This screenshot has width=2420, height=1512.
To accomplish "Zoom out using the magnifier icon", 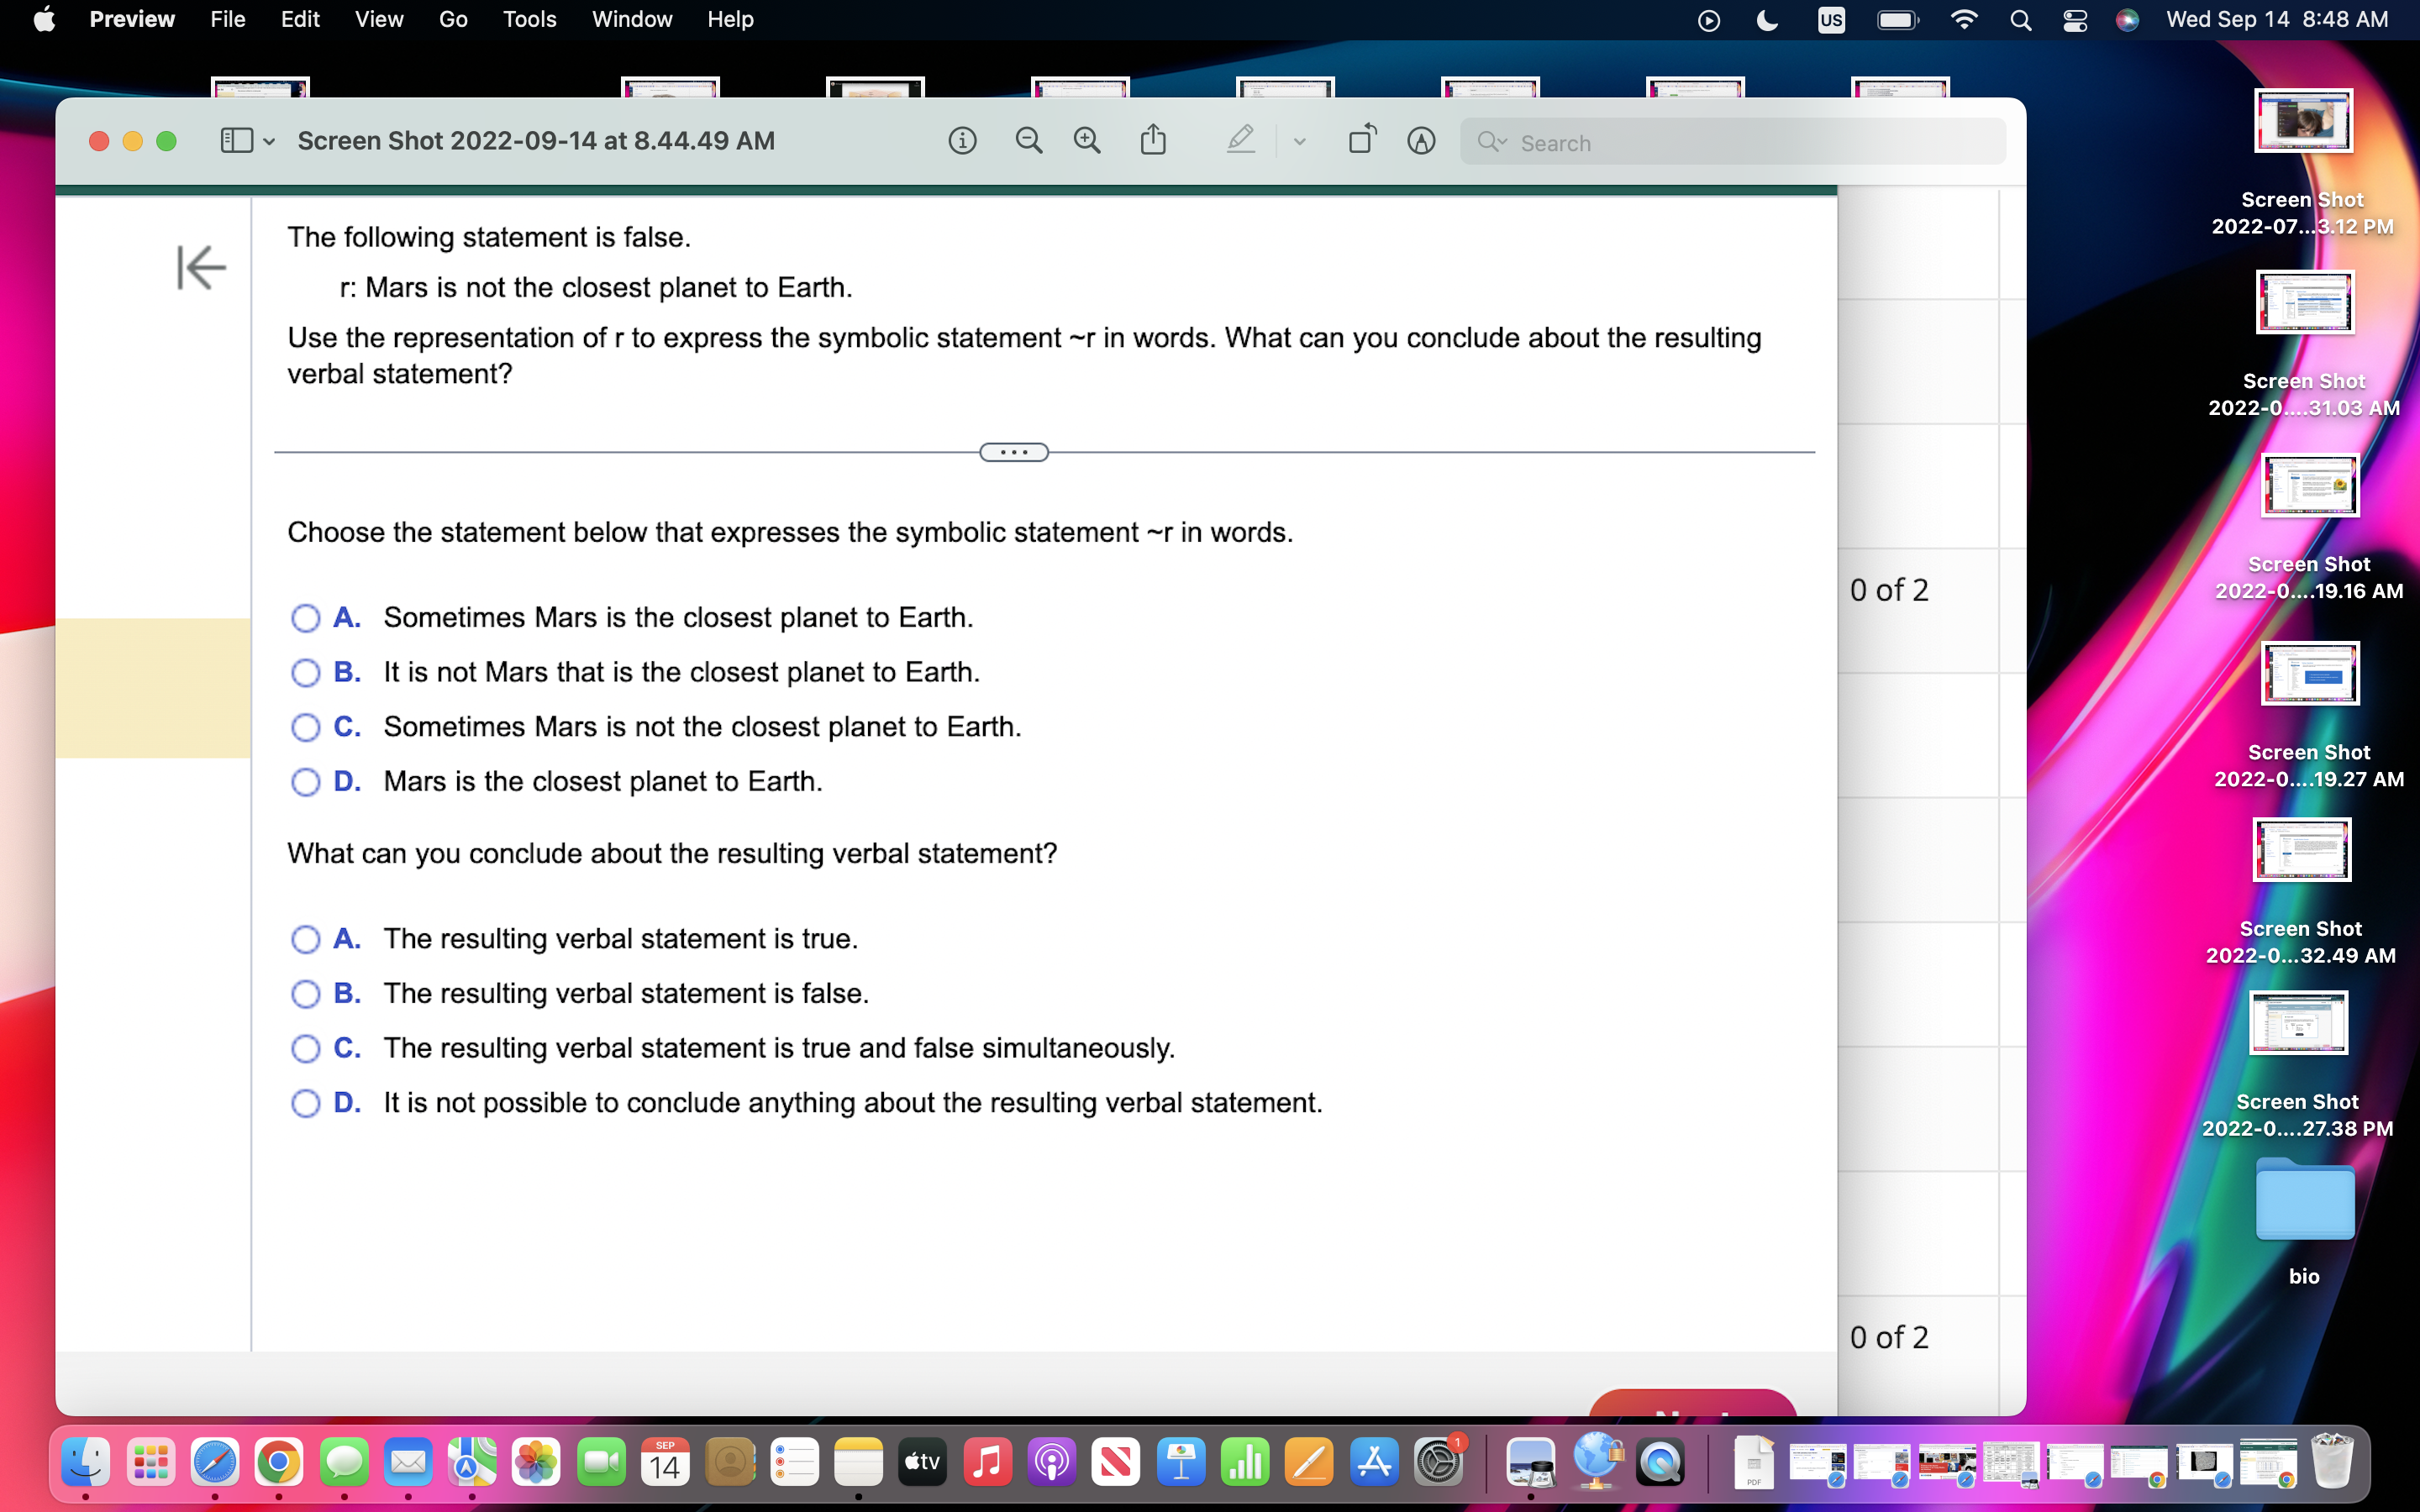I will point(1029,140).
